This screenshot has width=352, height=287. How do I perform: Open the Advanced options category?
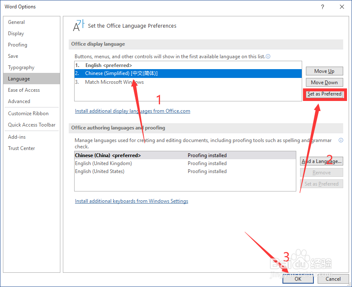(32, 101)
